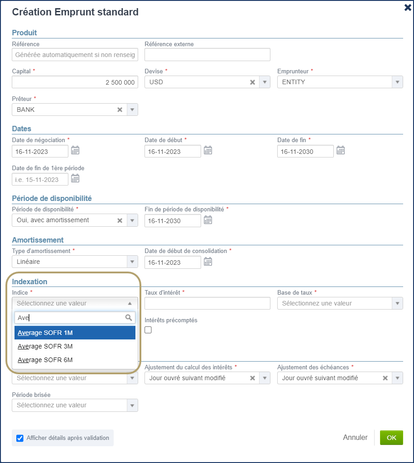Clear the Période de disponibilité selection
Image resolution: width=414 pixels, height=463 pixels.
coord(120,220)
